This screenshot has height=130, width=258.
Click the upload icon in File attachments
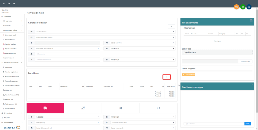[x=251, y=20]
